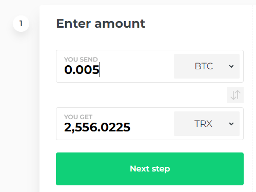The width and height of the screenshot is (256, 192).
Task: Select the 2,556.0225 received amount
Action: (97, 127)
